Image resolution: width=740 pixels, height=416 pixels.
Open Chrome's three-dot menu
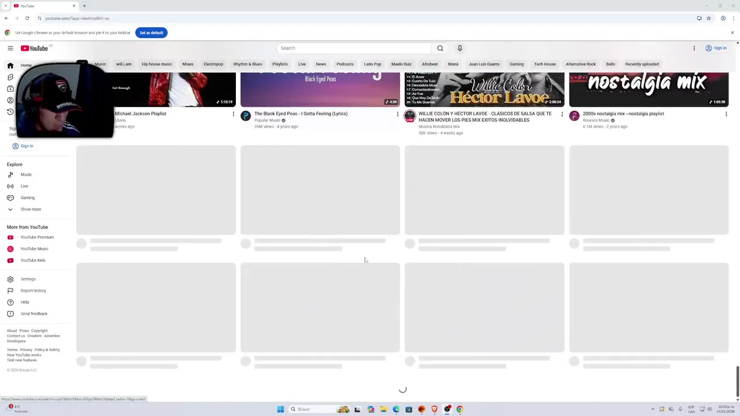point(732,18)
